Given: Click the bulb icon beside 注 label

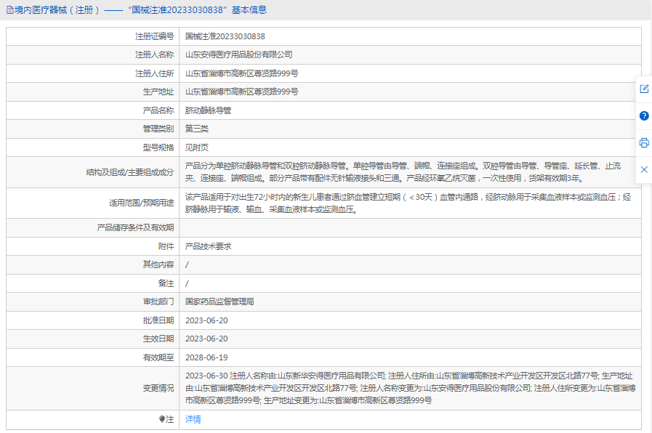Looking at the screenshot, I should pos(162,419).
